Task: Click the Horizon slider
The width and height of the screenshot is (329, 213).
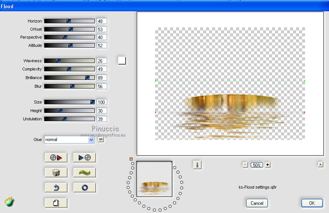Action: click(69, 21)
